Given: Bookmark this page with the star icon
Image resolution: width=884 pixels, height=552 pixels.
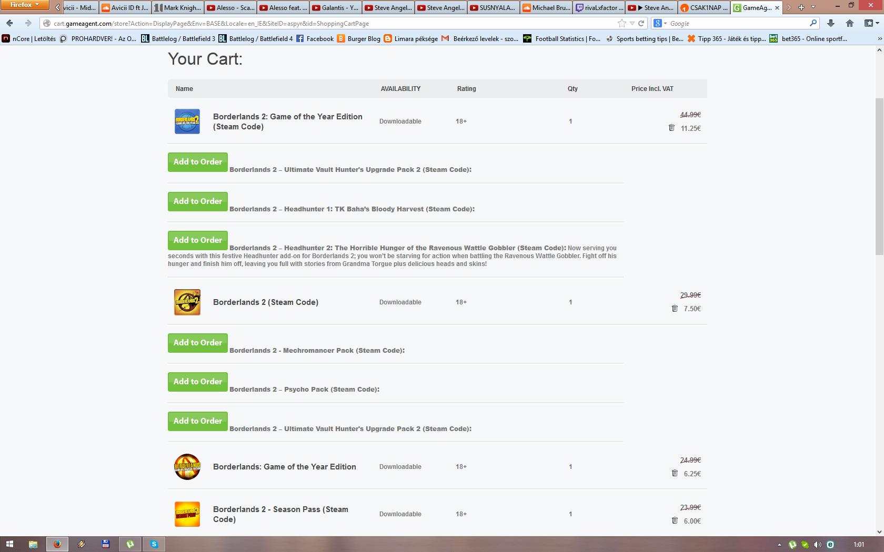Looking at the screenshot, I should (x=622, y=23).
